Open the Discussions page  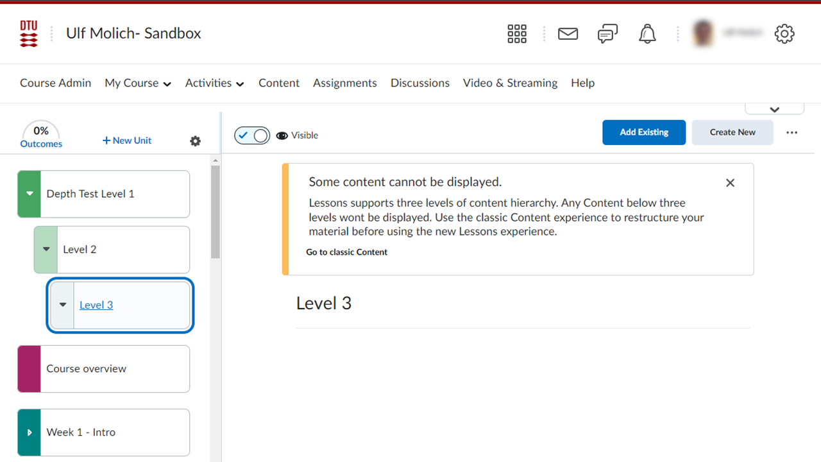[x=419, y=83]
